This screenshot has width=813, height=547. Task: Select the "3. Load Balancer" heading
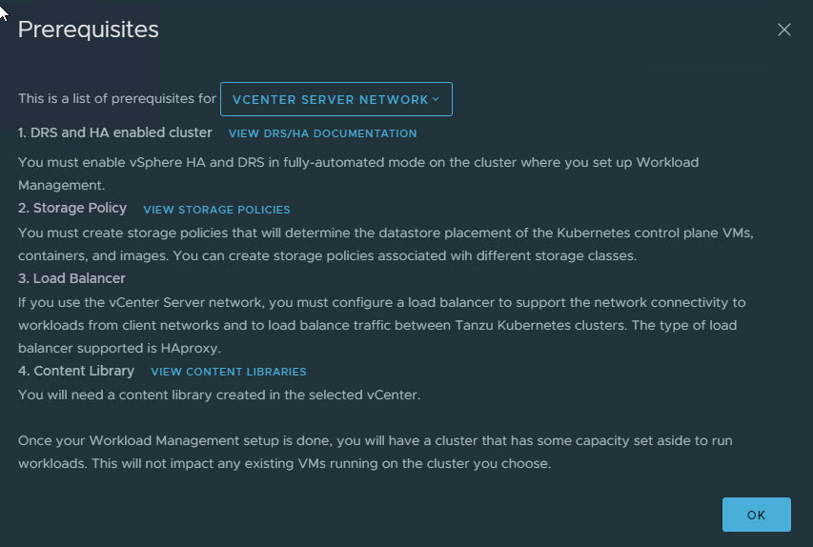(x=72, y=278)
